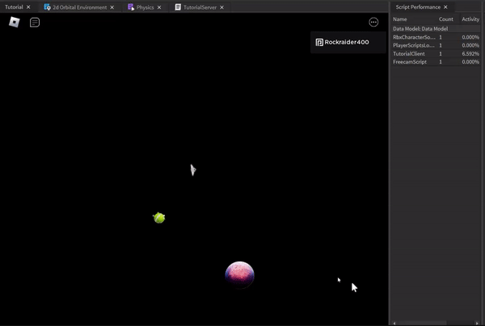The width and height of the screenshot is (485, 326).
Task: Click the 2d Orbital Environment tab icon
Action: pos(48,6)
